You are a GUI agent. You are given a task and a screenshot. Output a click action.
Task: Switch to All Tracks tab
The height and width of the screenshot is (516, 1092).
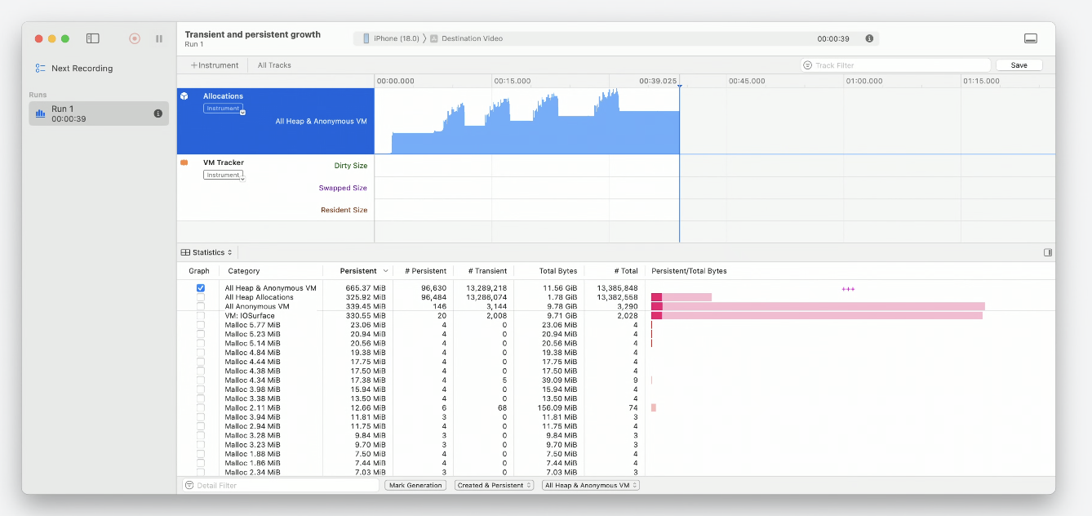[x=274, y=65]
